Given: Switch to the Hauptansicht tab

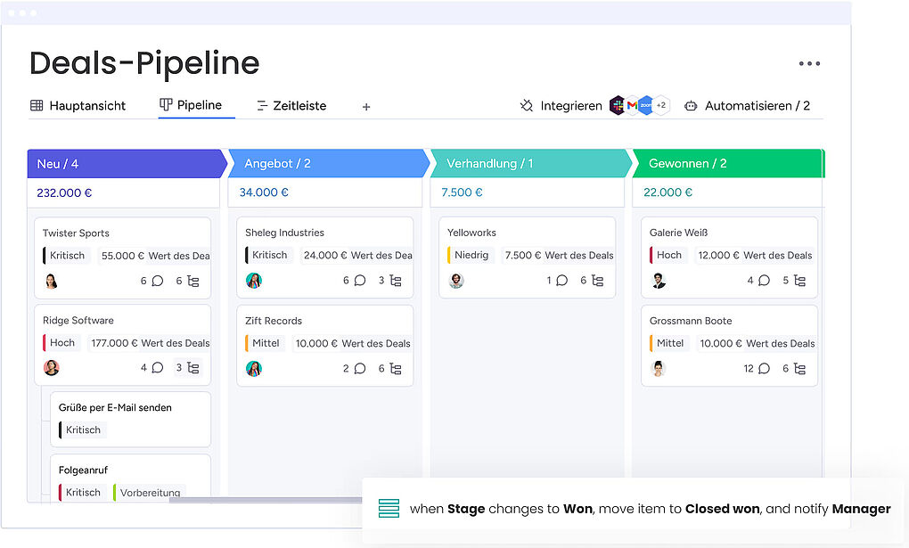Looking at the screenshot, I should tap(78, 106).
